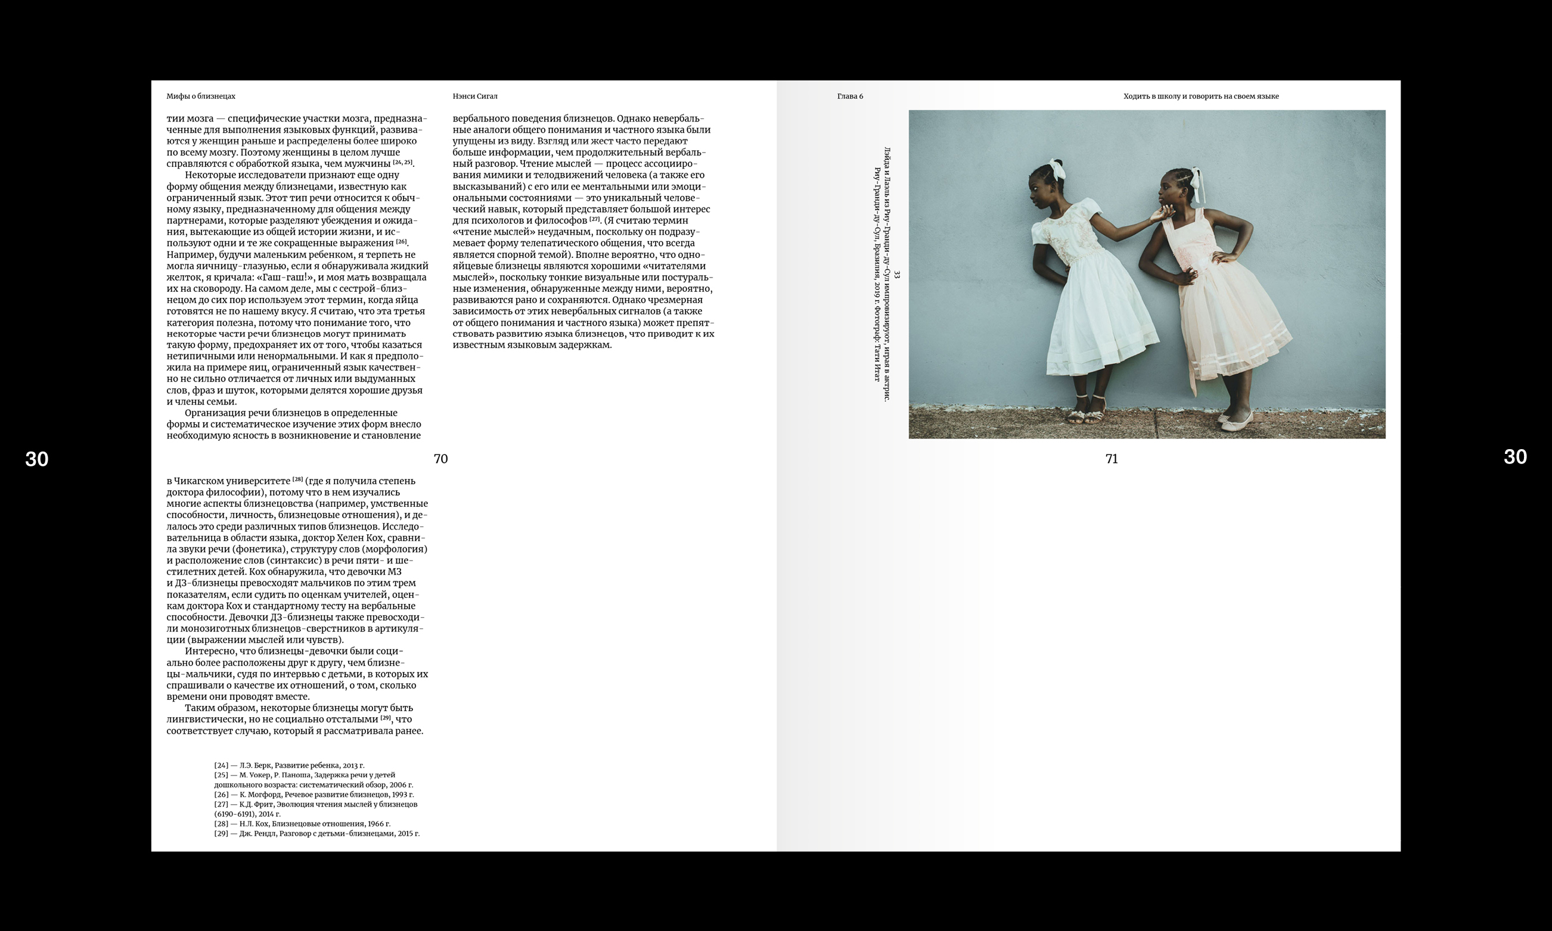Click footnote [26] about К. Могфорд
Screen dimensions: 1552x931
click(313, 795)
